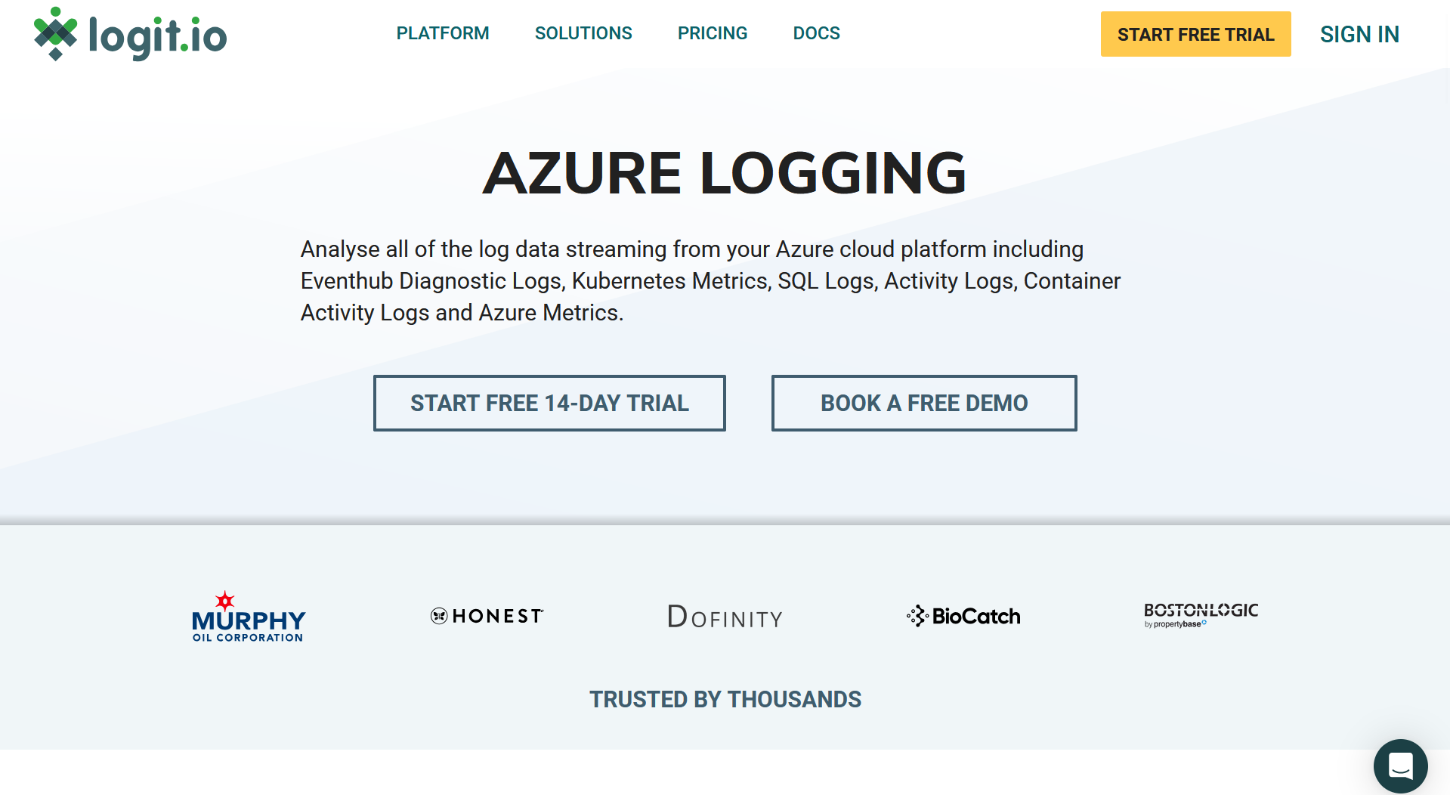Image resolution: width=1450 pixels, height=795 pixels.
Task: Click the Honest company logo
Action: click(x=487, y=616)
